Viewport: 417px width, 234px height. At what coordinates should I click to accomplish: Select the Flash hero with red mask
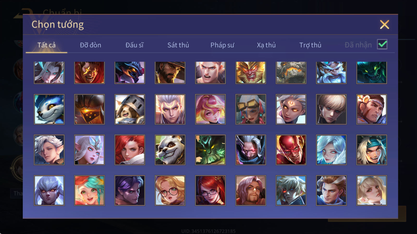click(291, 150)
